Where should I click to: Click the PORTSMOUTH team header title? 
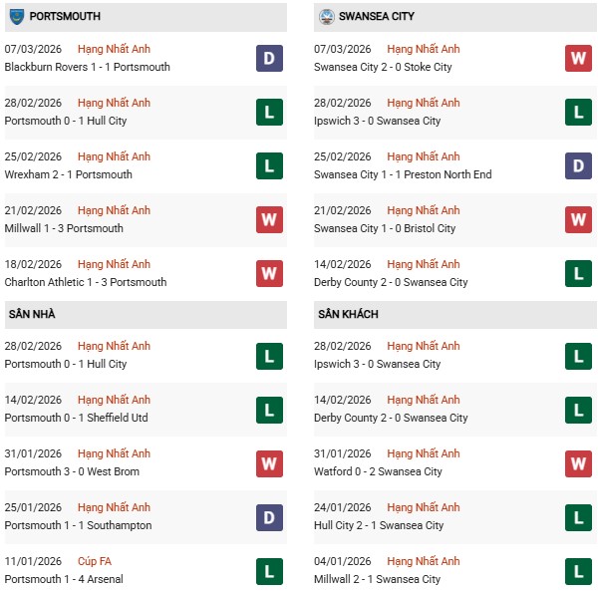click(x=65, y=17)
